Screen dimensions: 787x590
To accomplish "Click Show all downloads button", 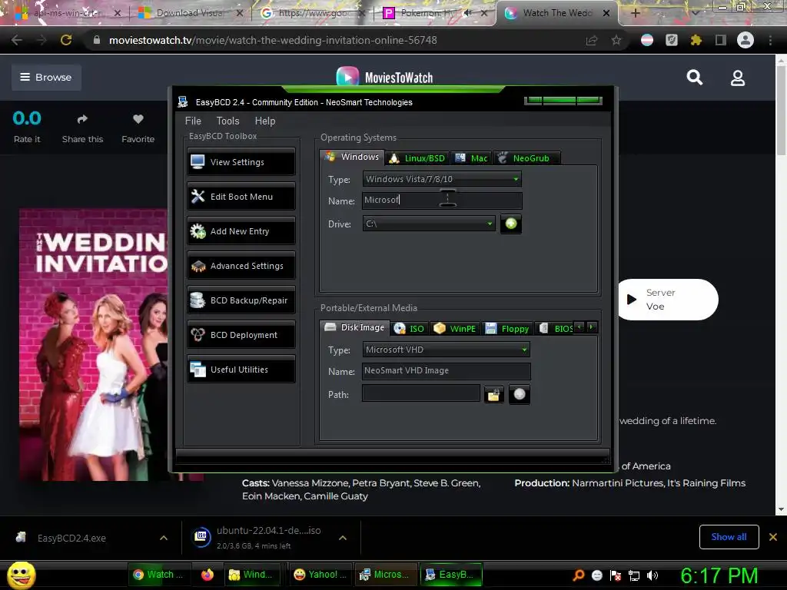I will 729,537.
